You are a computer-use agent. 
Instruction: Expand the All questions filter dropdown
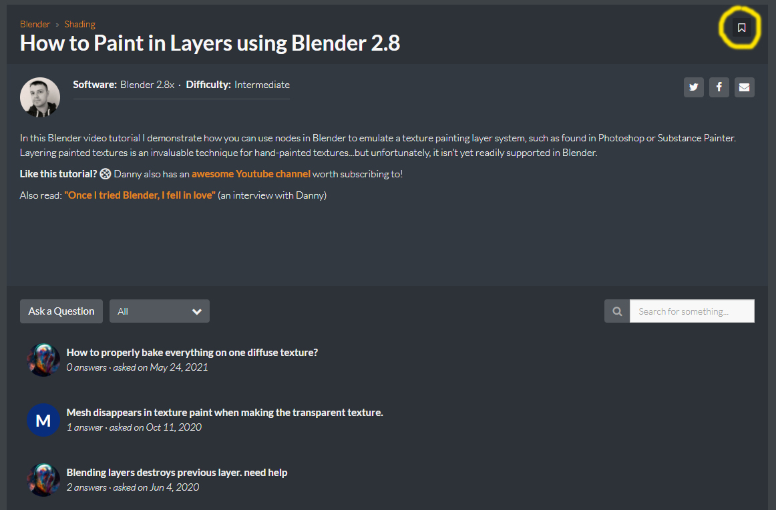(160, 311)
